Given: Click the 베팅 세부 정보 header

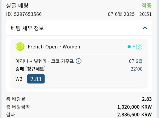Looking at the screenshot, I should point(27,28).
